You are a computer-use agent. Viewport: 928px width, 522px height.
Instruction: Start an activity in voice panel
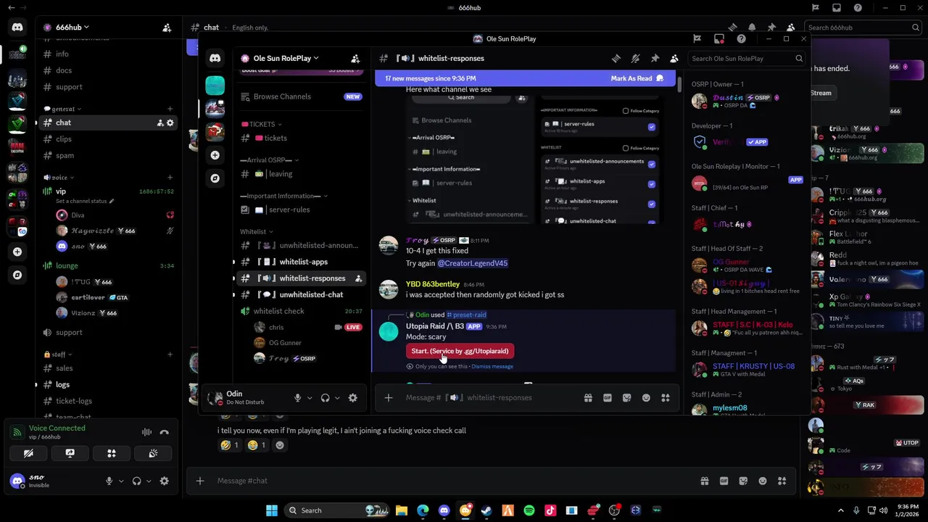112,453
